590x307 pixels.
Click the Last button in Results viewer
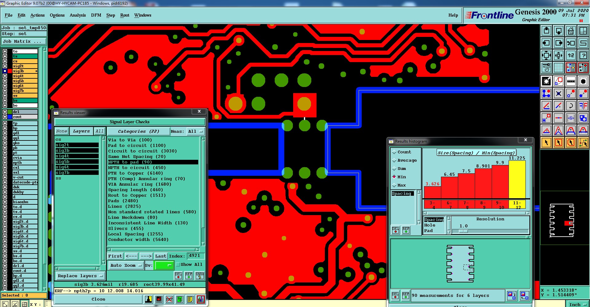[x=161, y=256]
